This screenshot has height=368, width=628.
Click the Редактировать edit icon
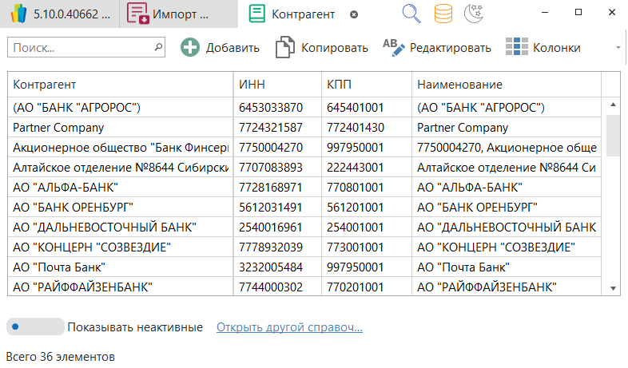click(x=394, y=47)
